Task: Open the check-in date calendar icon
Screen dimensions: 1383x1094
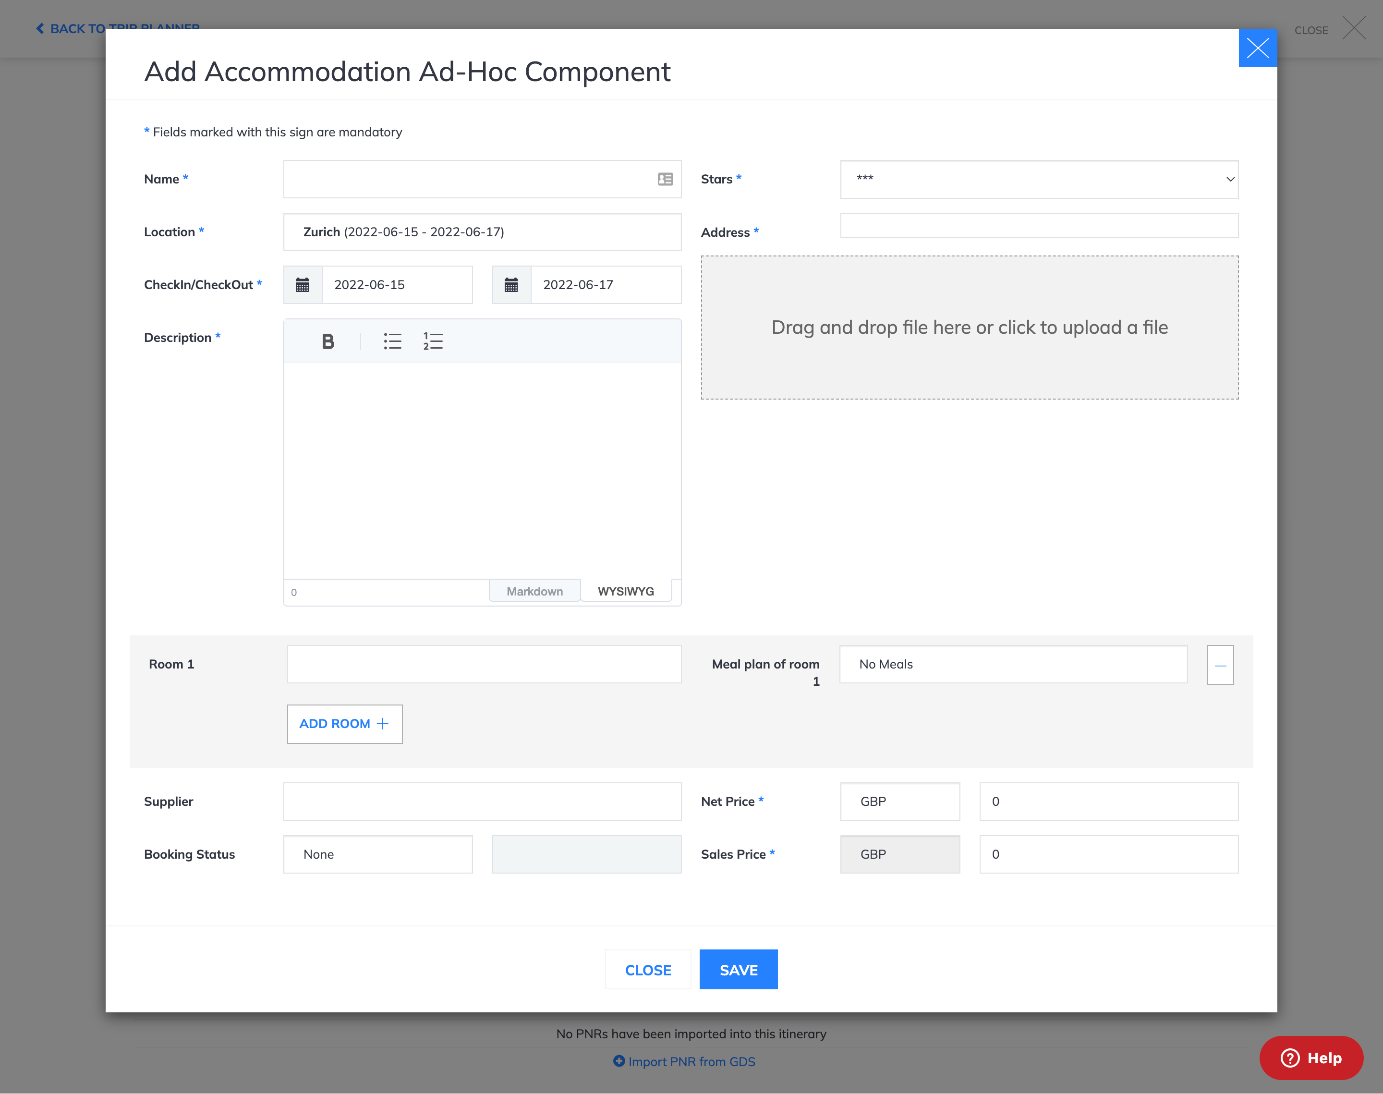Action: click(302, 285)
